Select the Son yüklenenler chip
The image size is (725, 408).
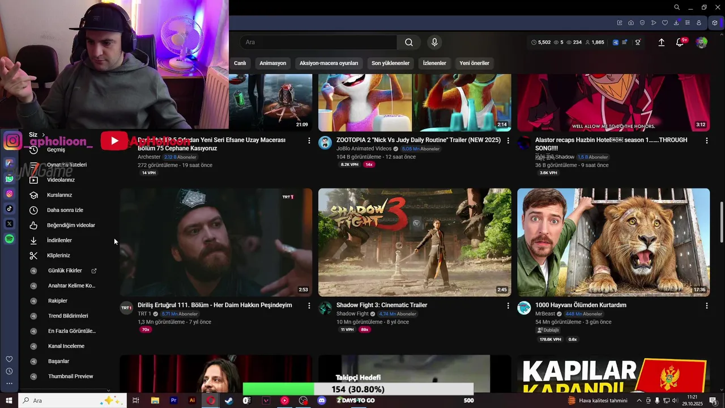click(390, 63)
